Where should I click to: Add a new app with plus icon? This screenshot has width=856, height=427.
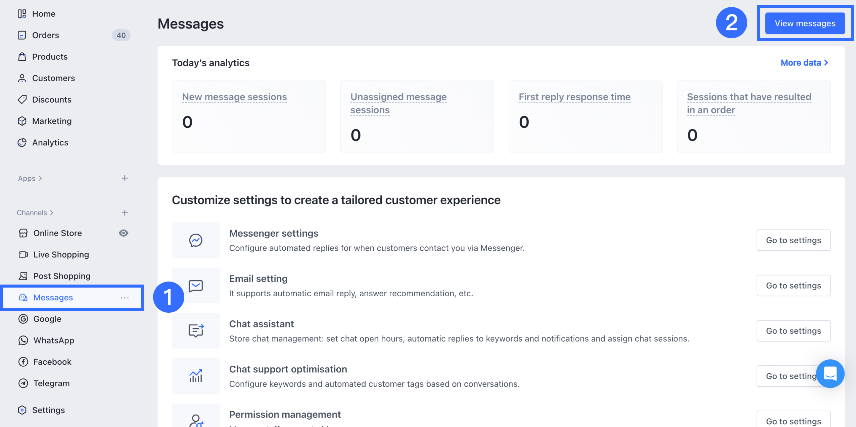pos(125,178)
